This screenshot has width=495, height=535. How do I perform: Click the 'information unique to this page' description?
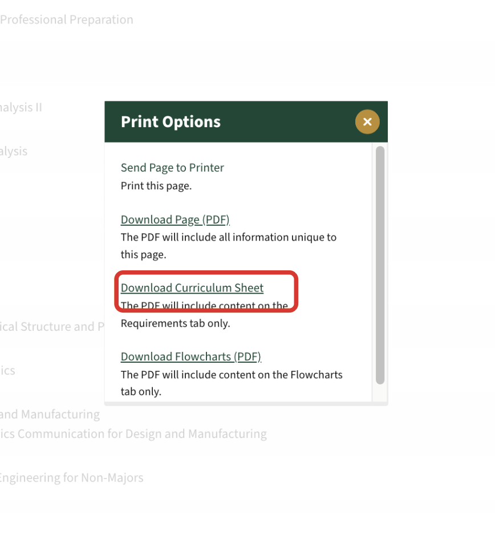pyautogui.click(x=228, y=246)
